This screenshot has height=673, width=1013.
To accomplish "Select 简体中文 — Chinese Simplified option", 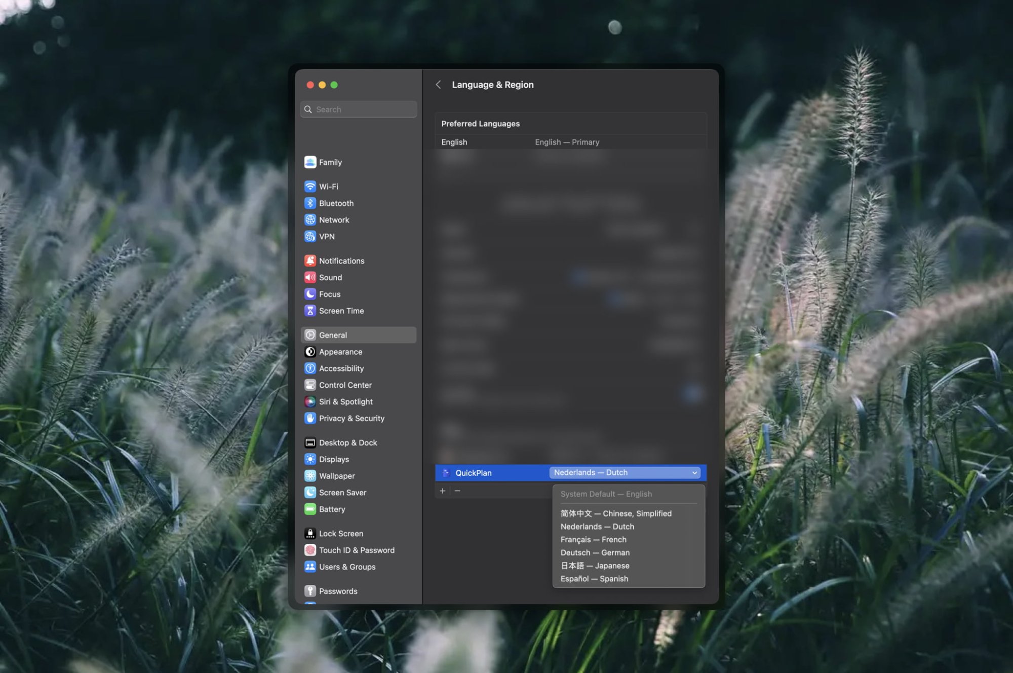I will (615, 513).
